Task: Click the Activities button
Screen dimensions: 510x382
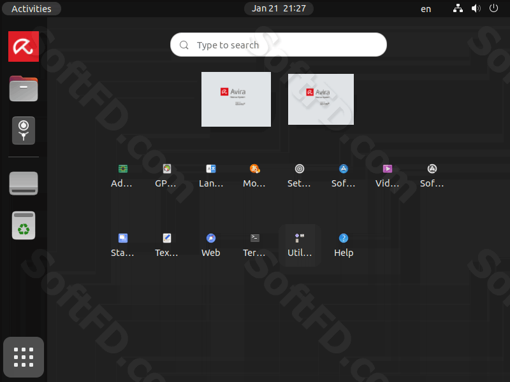Action: tap(31, 9)
